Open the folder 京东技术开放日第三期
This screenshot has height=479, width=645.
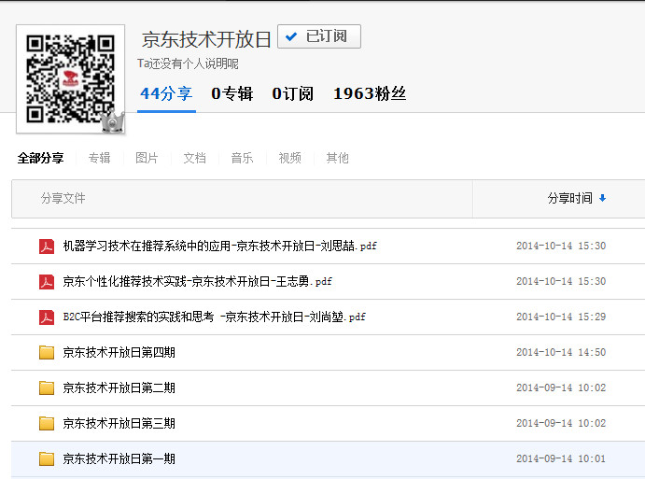119,424
